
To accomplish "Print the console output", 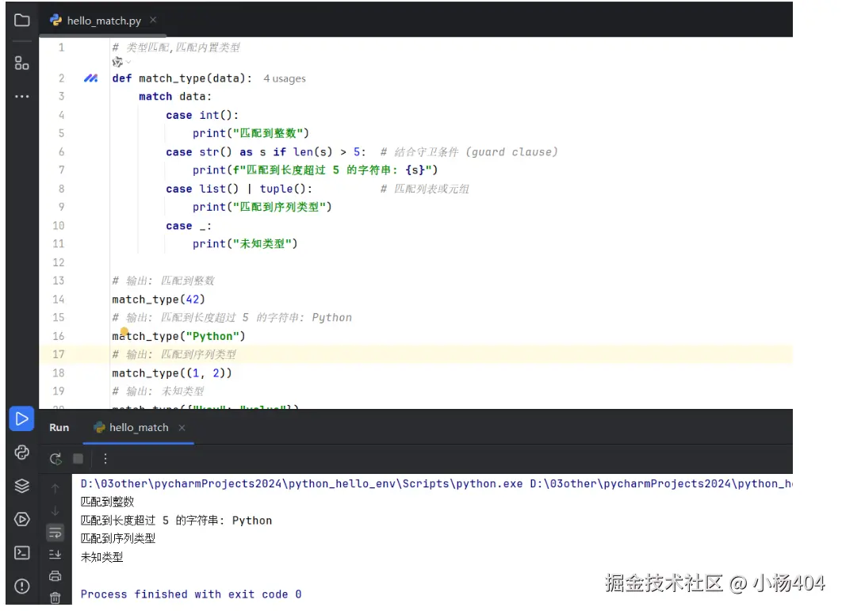I will pyautogui.click(x=55, y=576).
